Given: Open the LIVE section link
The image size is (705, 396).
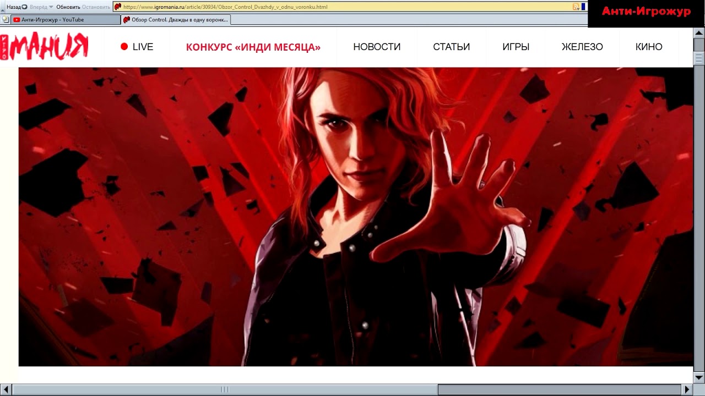Looking at the screenshot, I should pos(143,47).
